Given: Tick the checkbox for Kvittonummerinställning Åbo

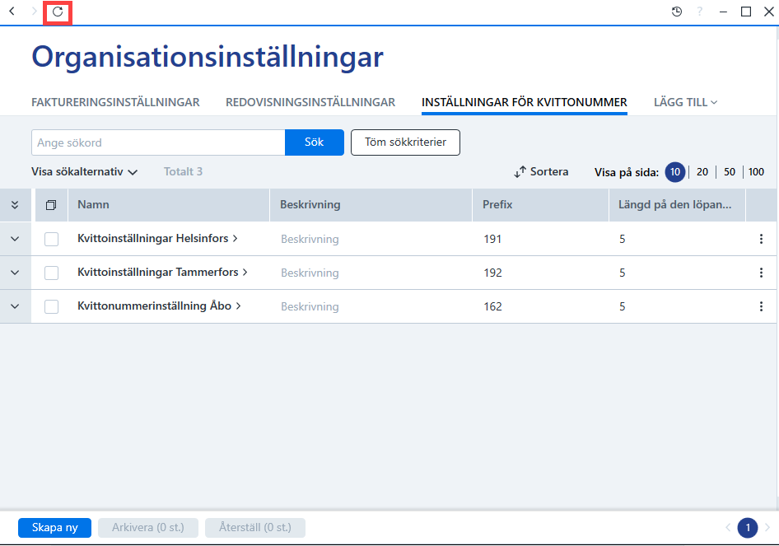Looking at the screenshot, I should (51, 306).
